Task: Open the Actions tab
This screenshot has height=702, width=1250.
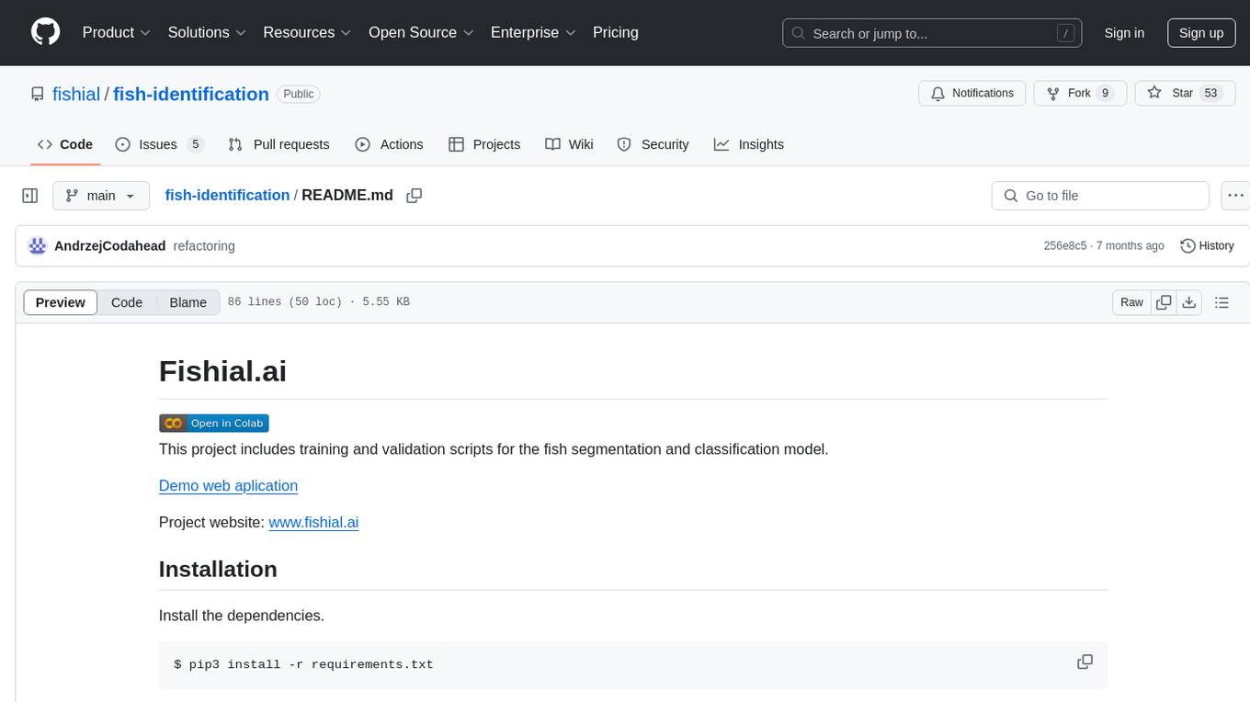Action: click(x=389, y=144)
